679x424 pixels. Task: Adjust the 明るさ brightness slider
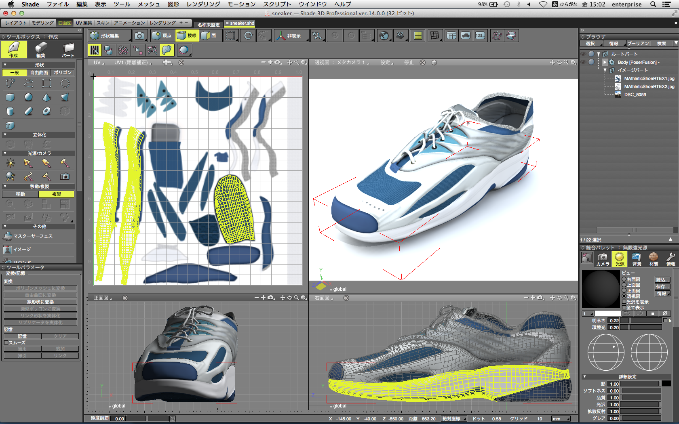641,321
